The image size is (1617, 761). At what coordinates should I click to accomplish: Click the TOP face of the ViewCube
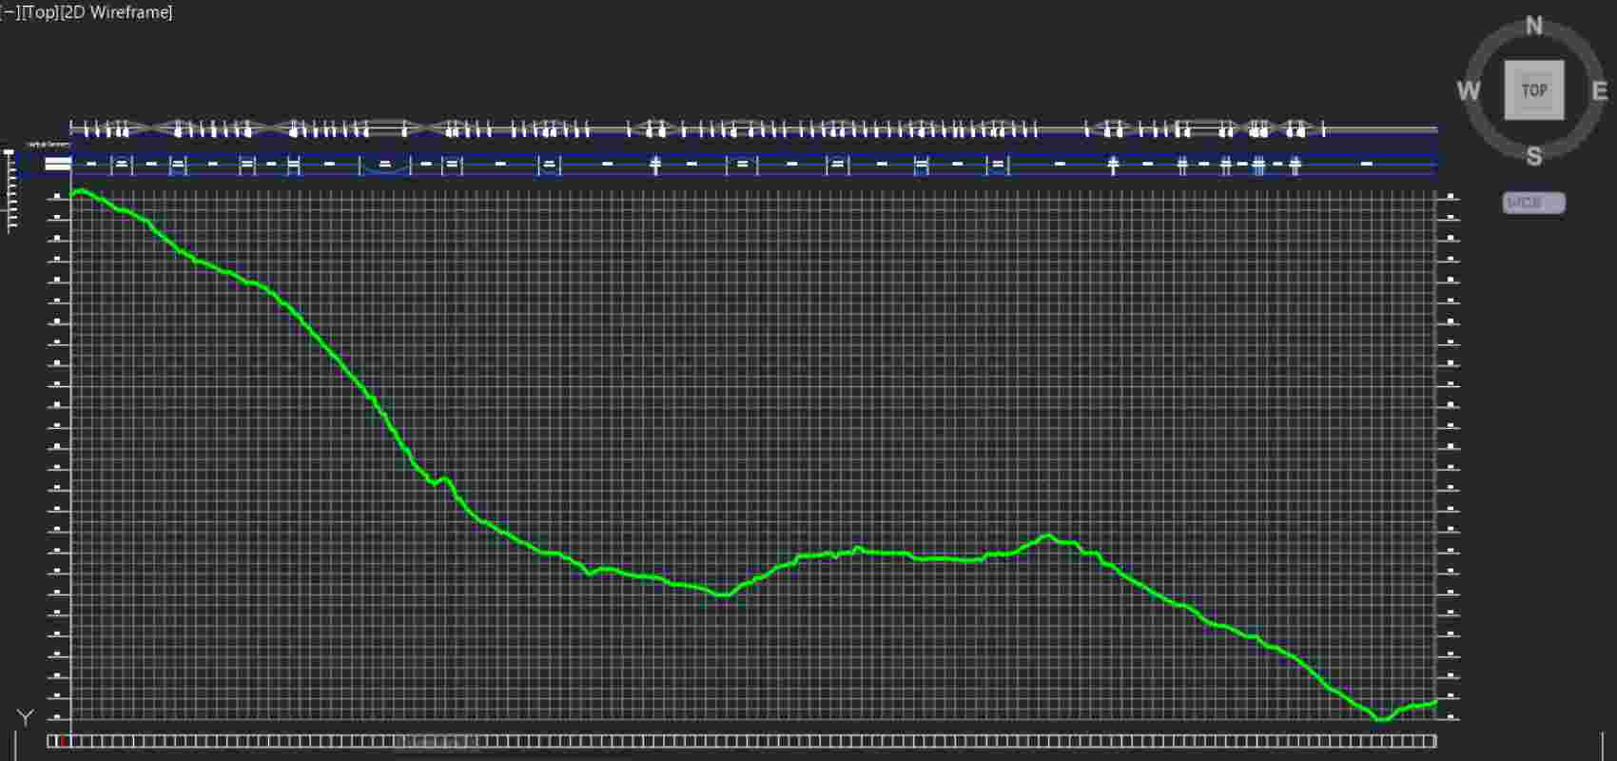point(1533,90)
